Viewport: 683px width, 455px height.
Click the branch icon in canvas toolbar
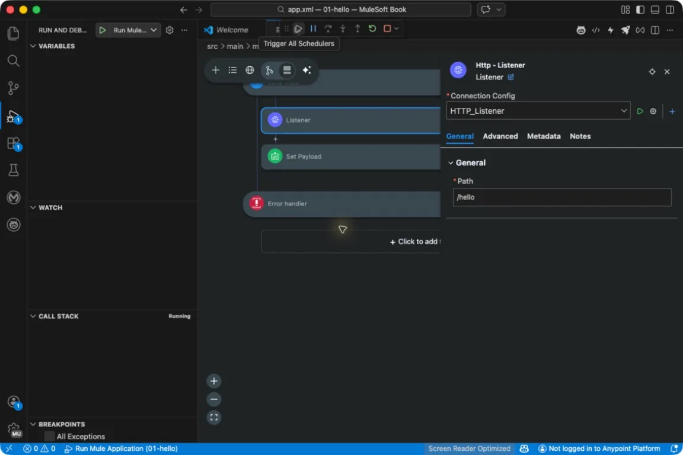click(x=269, y=70)
